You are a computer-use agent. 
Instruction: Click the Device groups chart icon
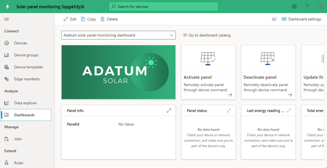click(x=7, y=55)
